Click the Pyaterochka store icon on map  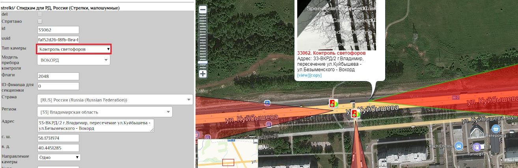tap(495, 128)
